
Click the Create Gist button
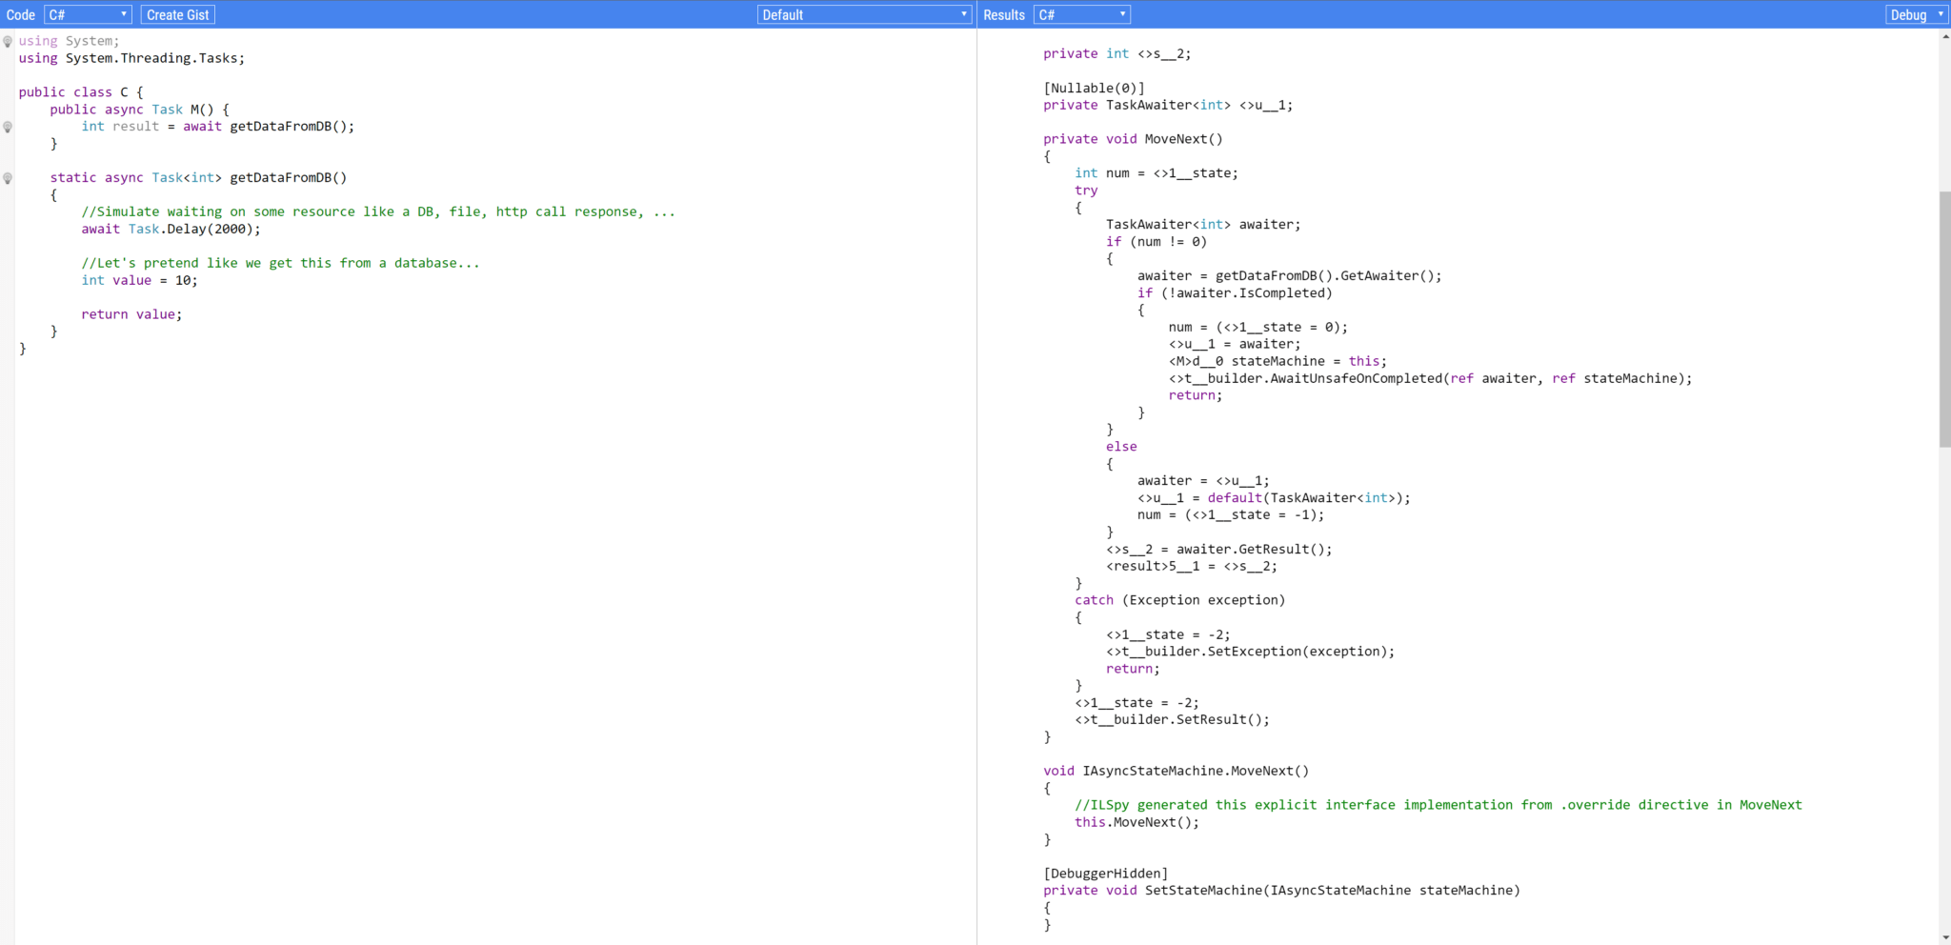point(177,14)
